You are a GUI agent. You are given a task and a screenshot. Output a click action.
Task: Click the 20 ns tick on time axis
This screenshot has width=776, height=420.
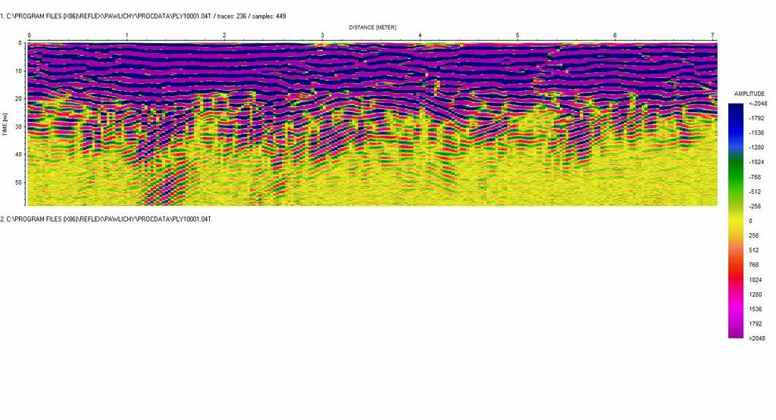tap(19, 98)
